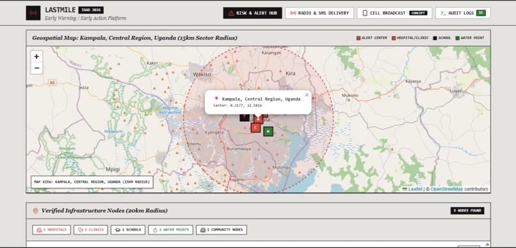
Task: Click the red clinic 'C' map marker
Action: click(x=255, y=128)
